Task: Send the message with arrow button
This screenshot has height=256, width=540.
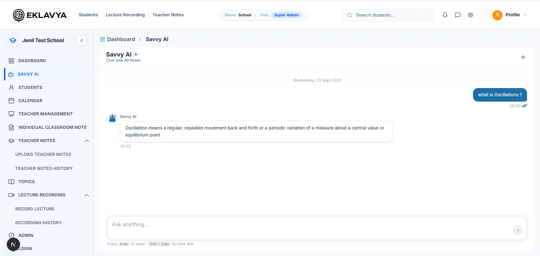Action: click(x=518, y=231)
